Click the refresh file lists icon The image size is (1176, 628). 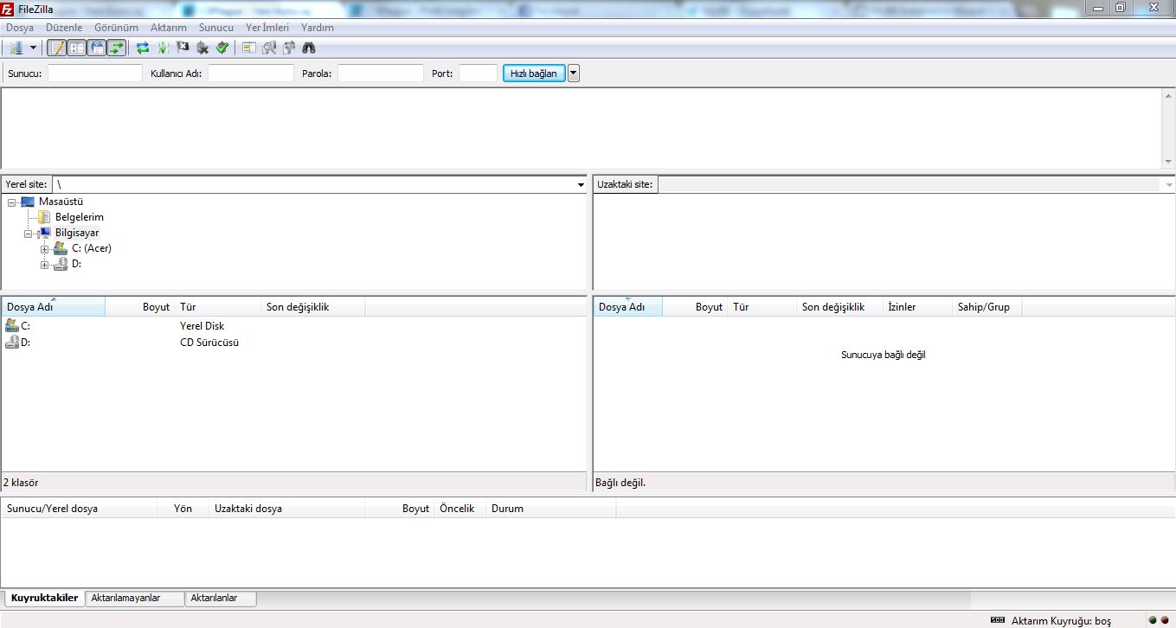pos(143,48)
